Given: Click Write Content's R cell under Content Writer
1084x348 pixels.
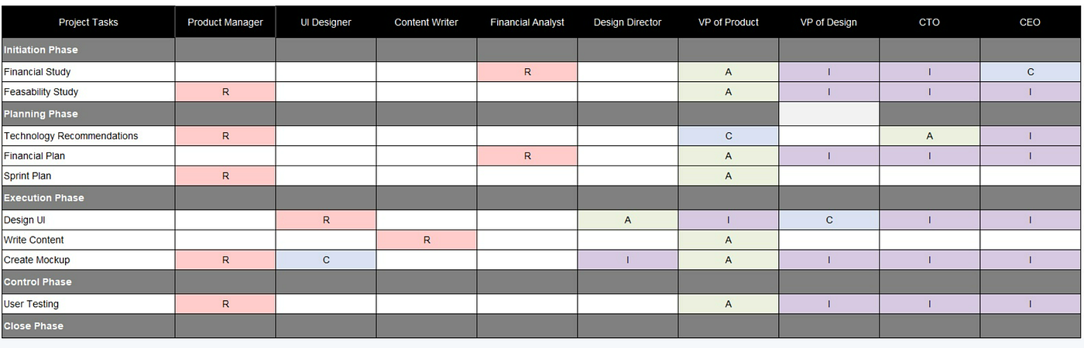Looking at the screenshot, I should point(427,241).
